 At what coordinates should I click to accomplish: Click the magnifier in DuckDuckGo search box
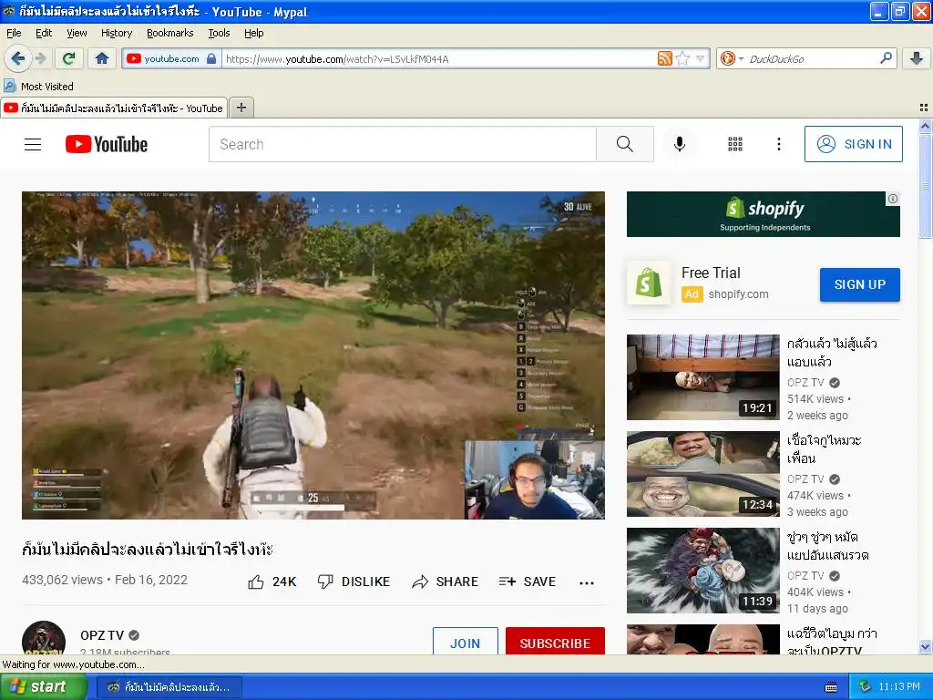point(886,57)
